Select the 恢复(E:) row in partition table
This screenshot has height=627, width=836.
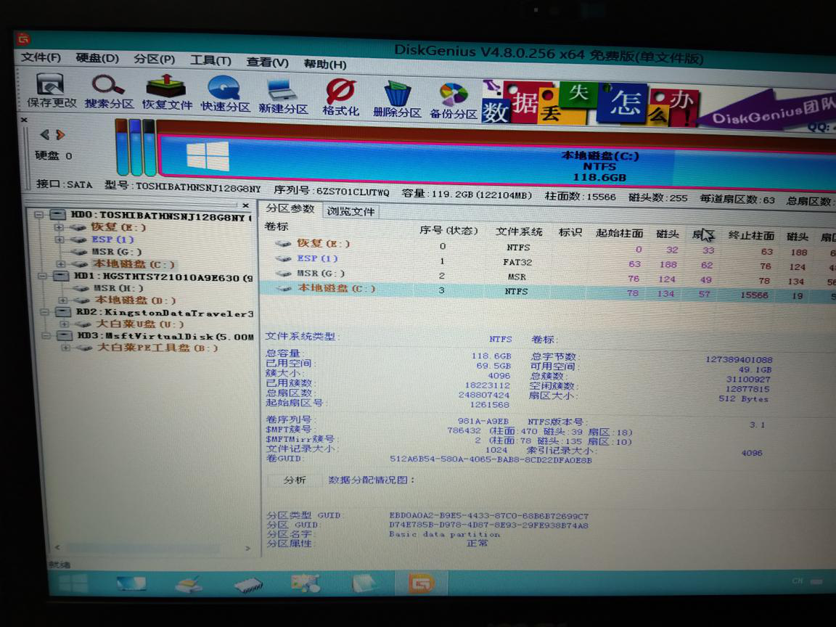[x=549, y=246]
